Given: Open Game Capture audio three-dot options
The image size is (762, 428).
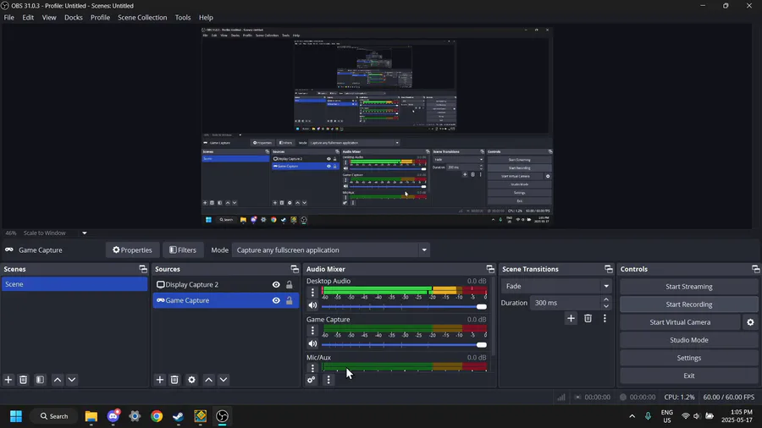Looking at the screenshot, I should [312, 331].
